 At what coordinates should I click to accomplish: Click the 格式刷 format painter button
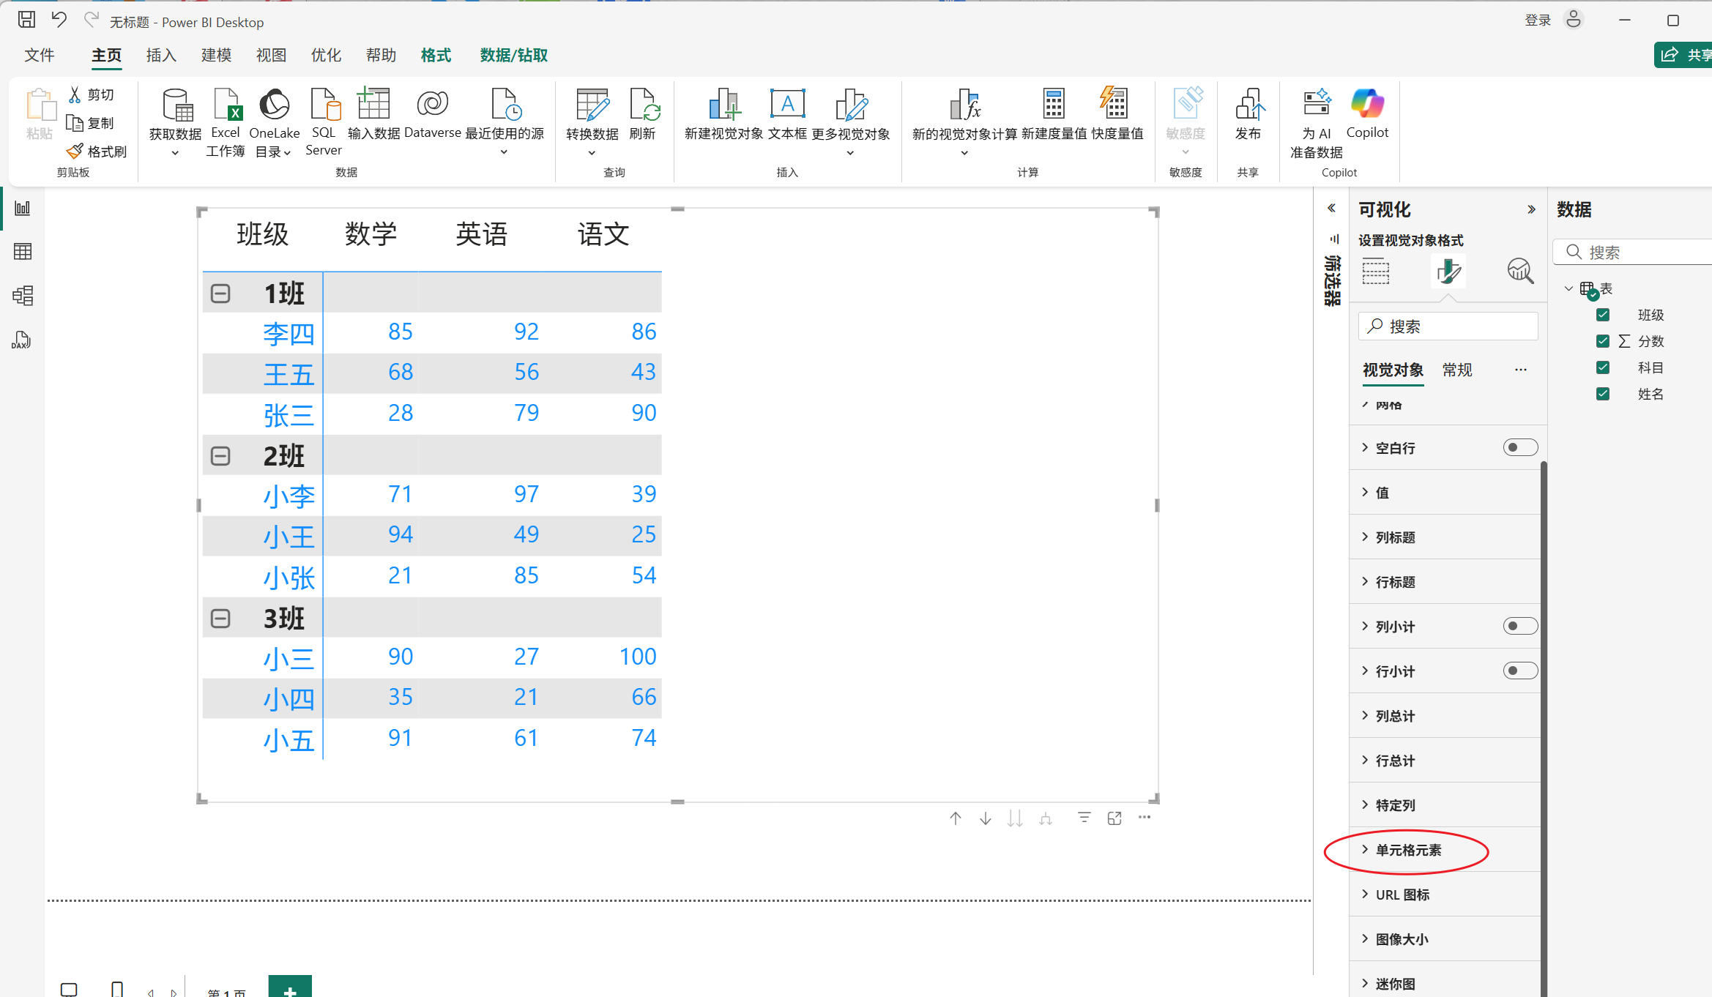coord(98,152)
